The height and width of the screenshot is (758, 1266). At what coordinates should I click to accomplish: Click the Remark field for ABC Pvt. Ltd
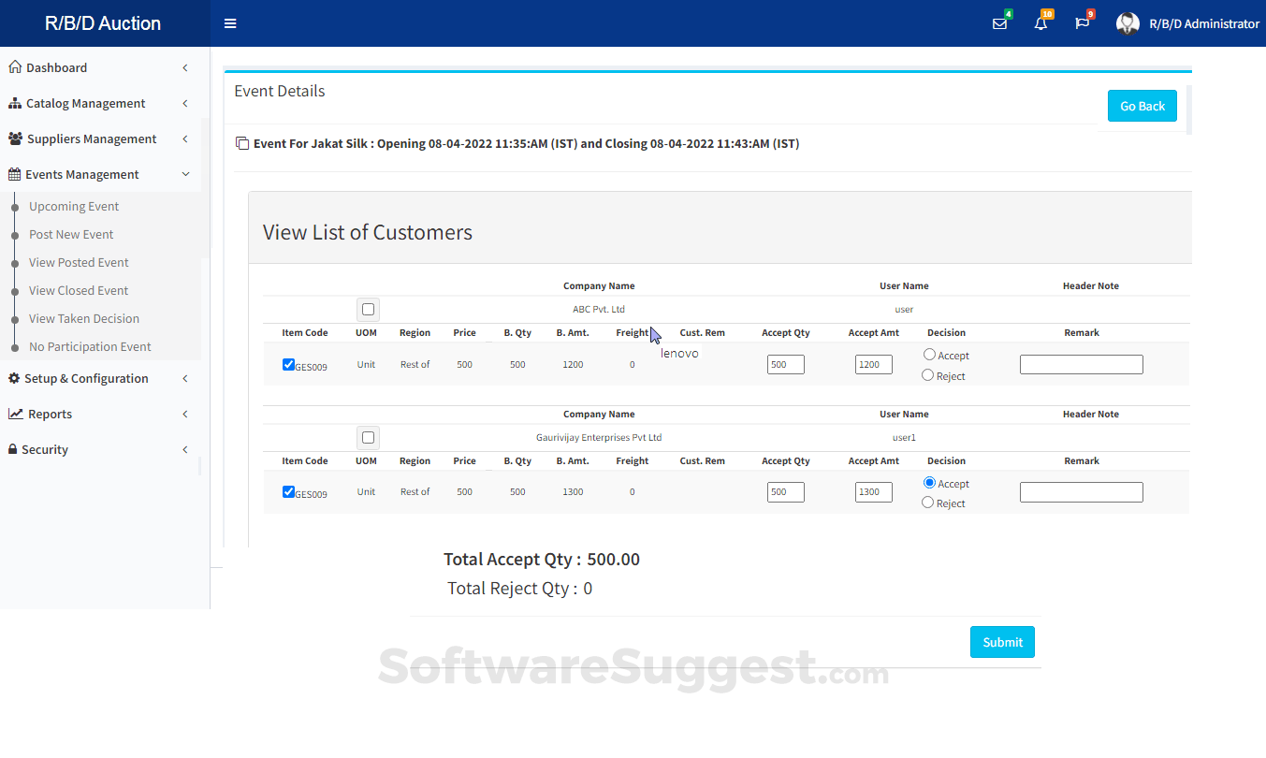click(x=1081, y=365)
